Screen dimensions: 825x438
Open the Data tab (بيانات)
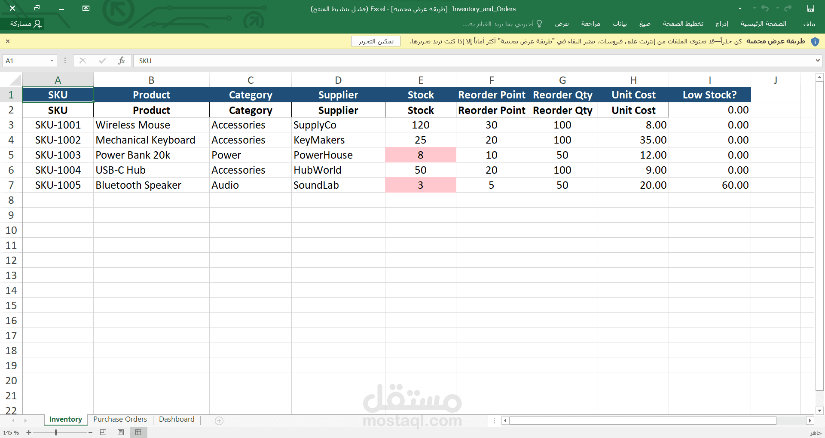(620, 24)
